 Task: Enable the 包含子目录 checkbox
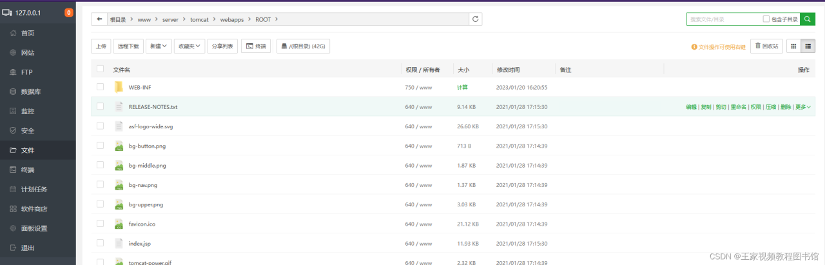(x=766, y=19)
